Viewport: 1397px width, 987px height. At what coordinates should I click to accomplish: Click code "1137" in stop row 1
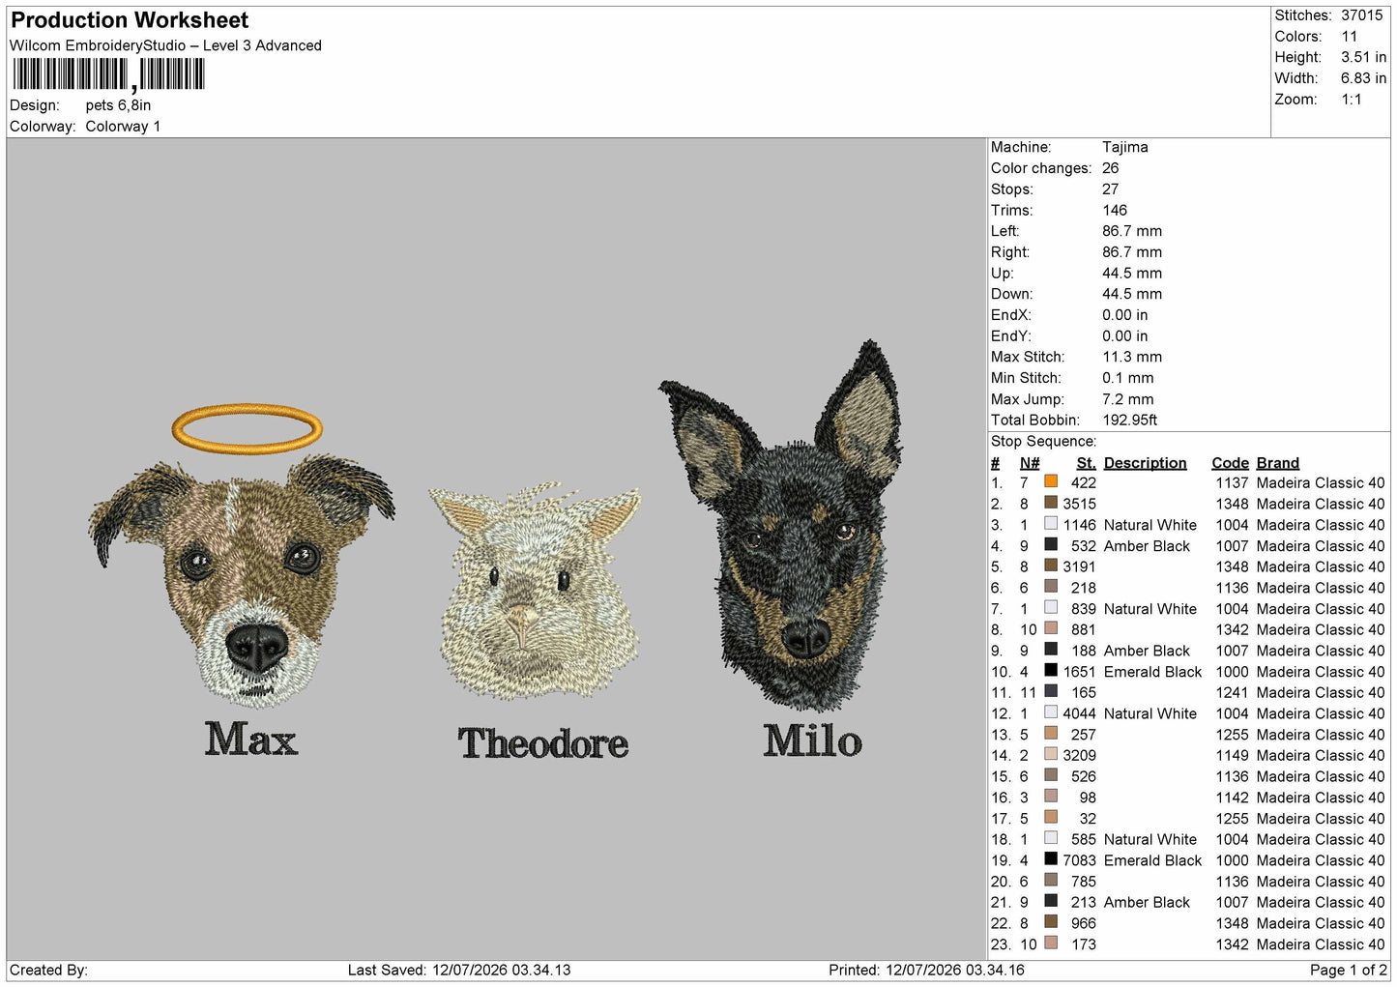pos(1233,482)
